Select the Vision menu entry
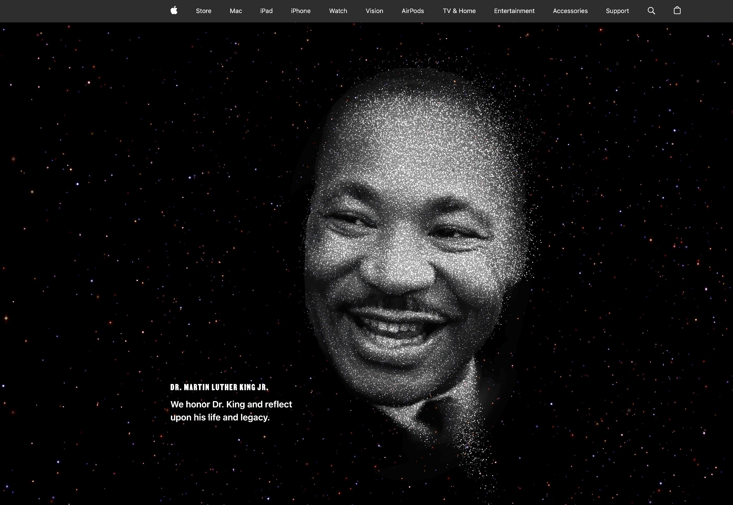This screenshot has width=733, height=505. (x=374, y=11)
